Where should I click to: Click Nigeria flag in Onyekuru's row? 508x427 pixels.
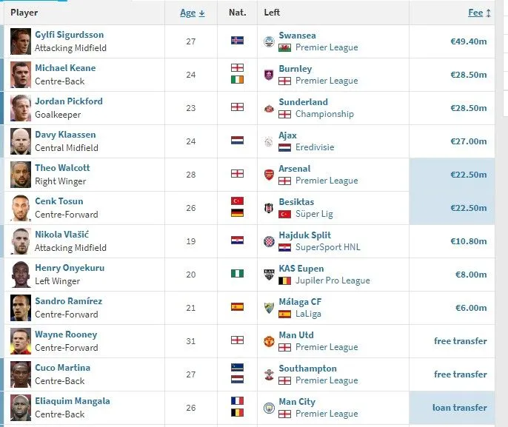pyautogui.click(x=237, y=274)
